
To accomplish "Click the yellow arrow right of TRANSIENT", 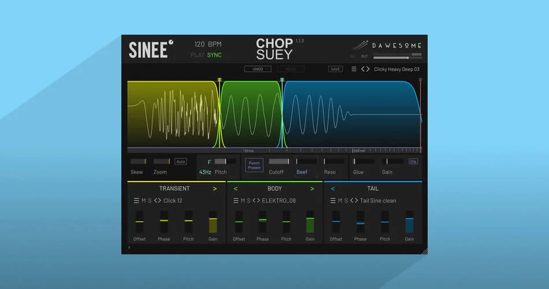I will [214, 189].
